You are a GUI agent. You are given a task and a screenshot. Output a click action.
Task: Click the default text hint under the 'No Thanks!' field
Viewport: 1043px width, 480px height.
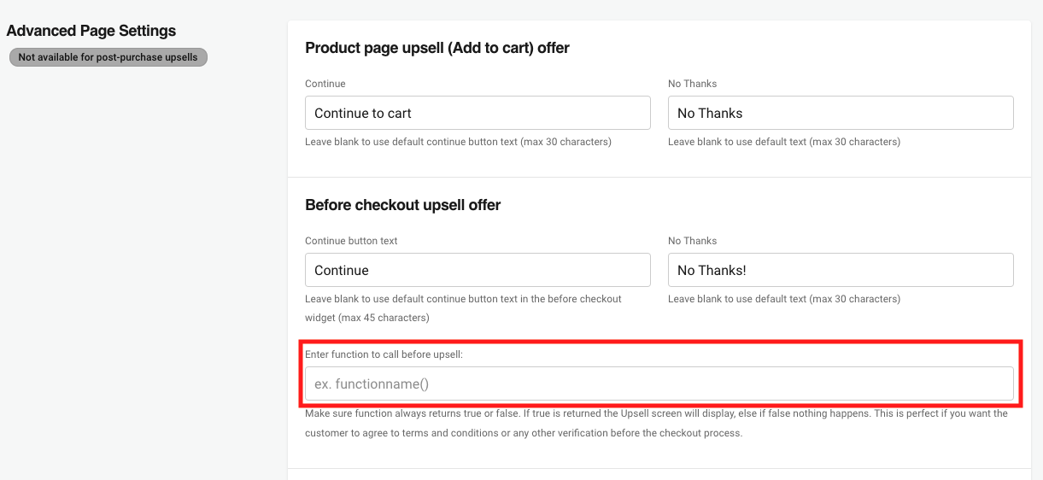click(784, 299)
